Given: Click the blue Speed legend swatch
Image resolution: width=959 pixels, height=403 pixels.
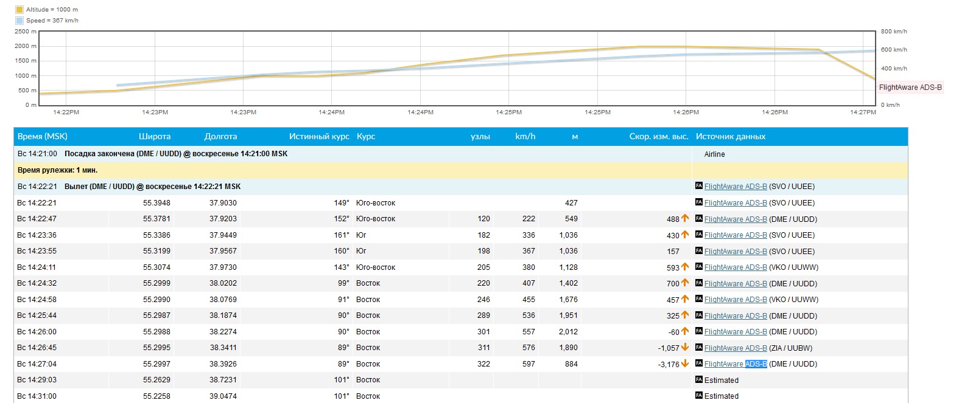Looking at the screenshot, I should pyautogui.click(x=19, y=21).
